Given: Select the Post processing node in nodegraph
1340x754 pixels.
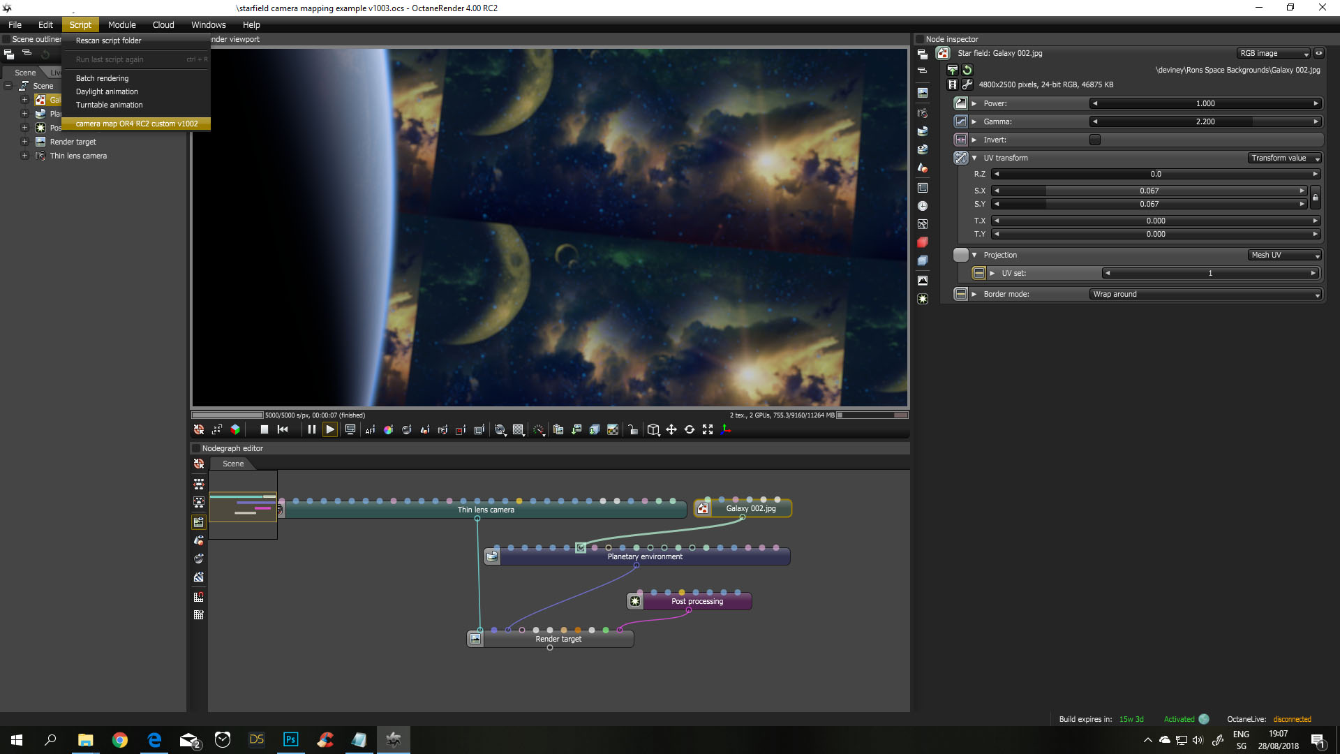Looking at the screenshot, I should 697,601.
